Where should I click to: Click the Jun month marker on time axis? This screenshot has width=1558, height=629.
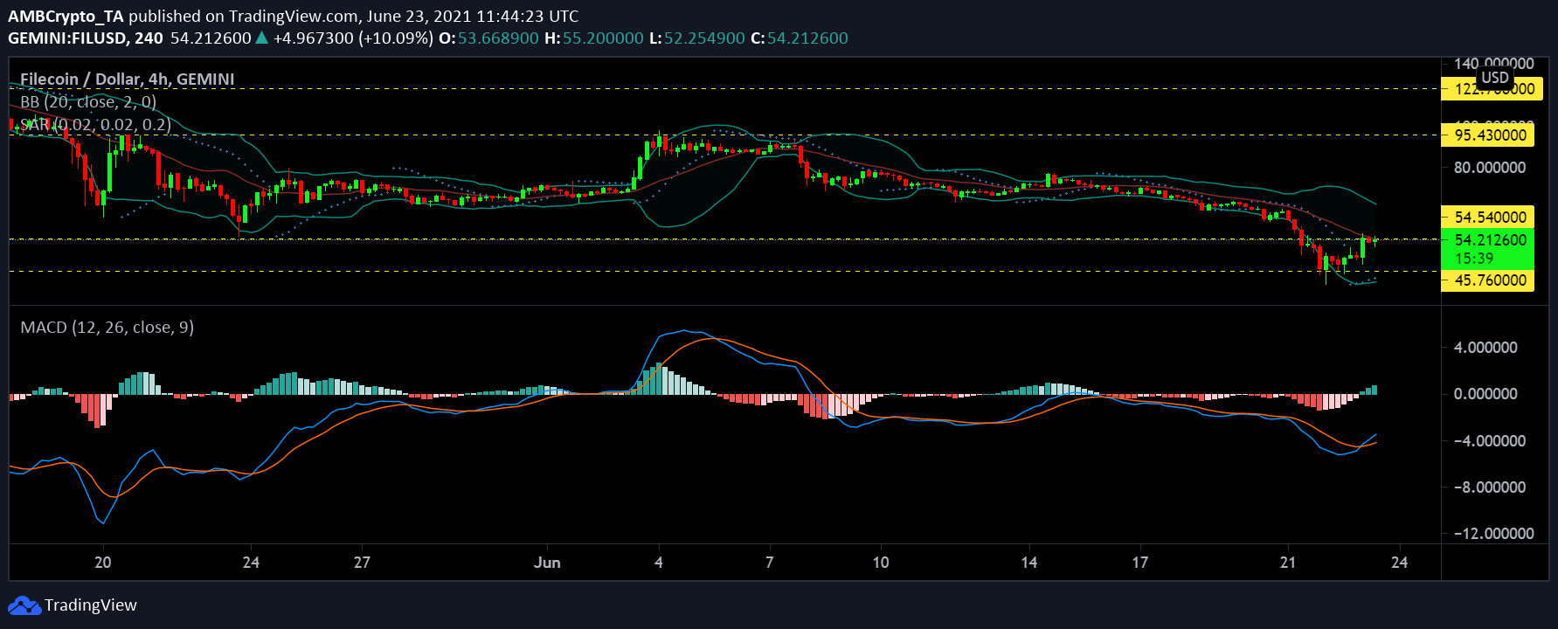pyautogui.click(x=547, y=563)
